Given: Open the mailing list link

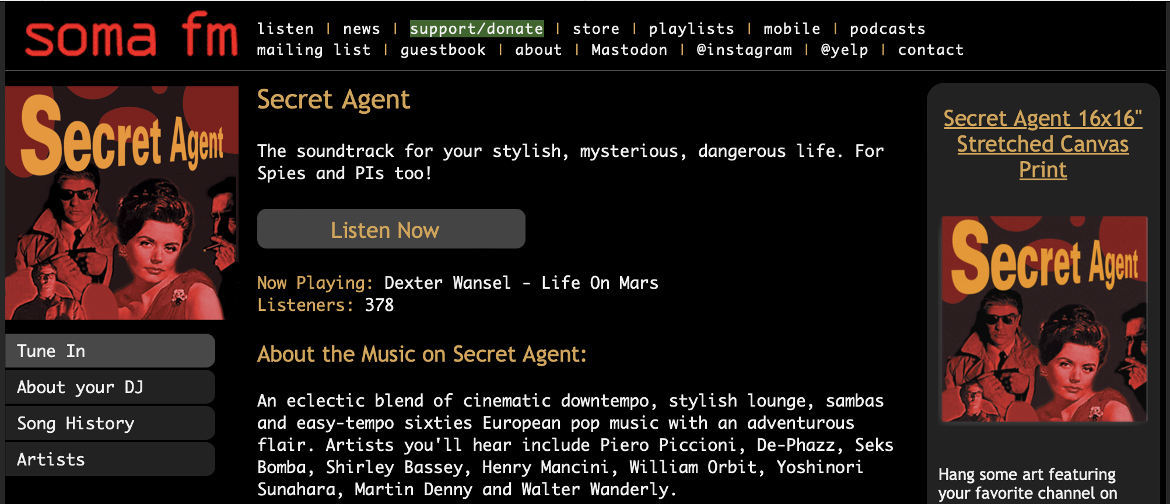Looking at the screenshot, I should pos(314,50).
